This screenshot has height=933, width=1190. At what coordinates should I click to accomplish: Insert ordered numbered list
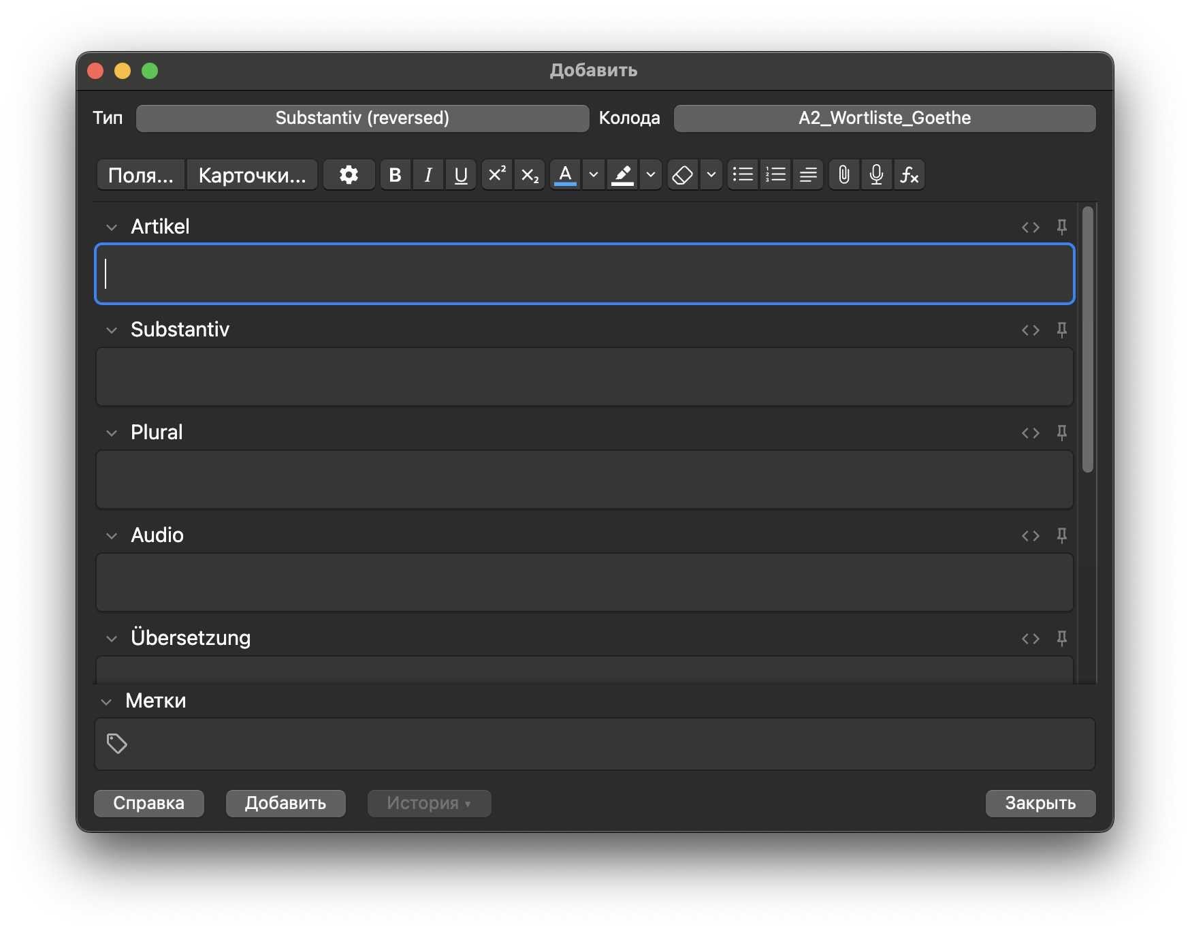tap(775, 175)
